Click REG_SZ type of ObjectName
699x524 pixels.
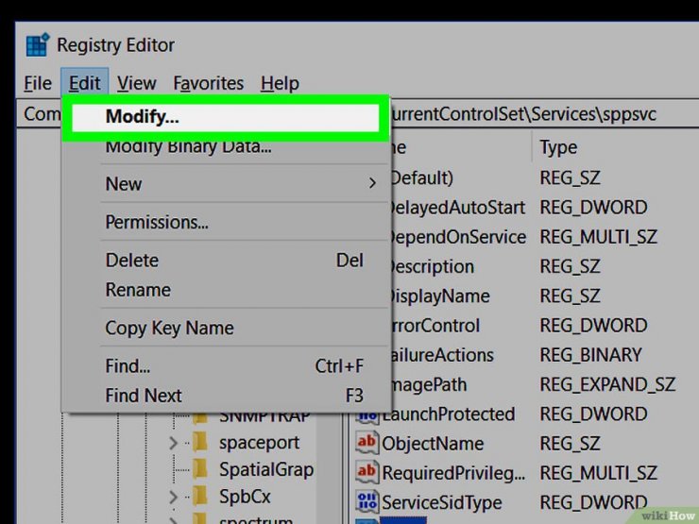pos(570,444)
